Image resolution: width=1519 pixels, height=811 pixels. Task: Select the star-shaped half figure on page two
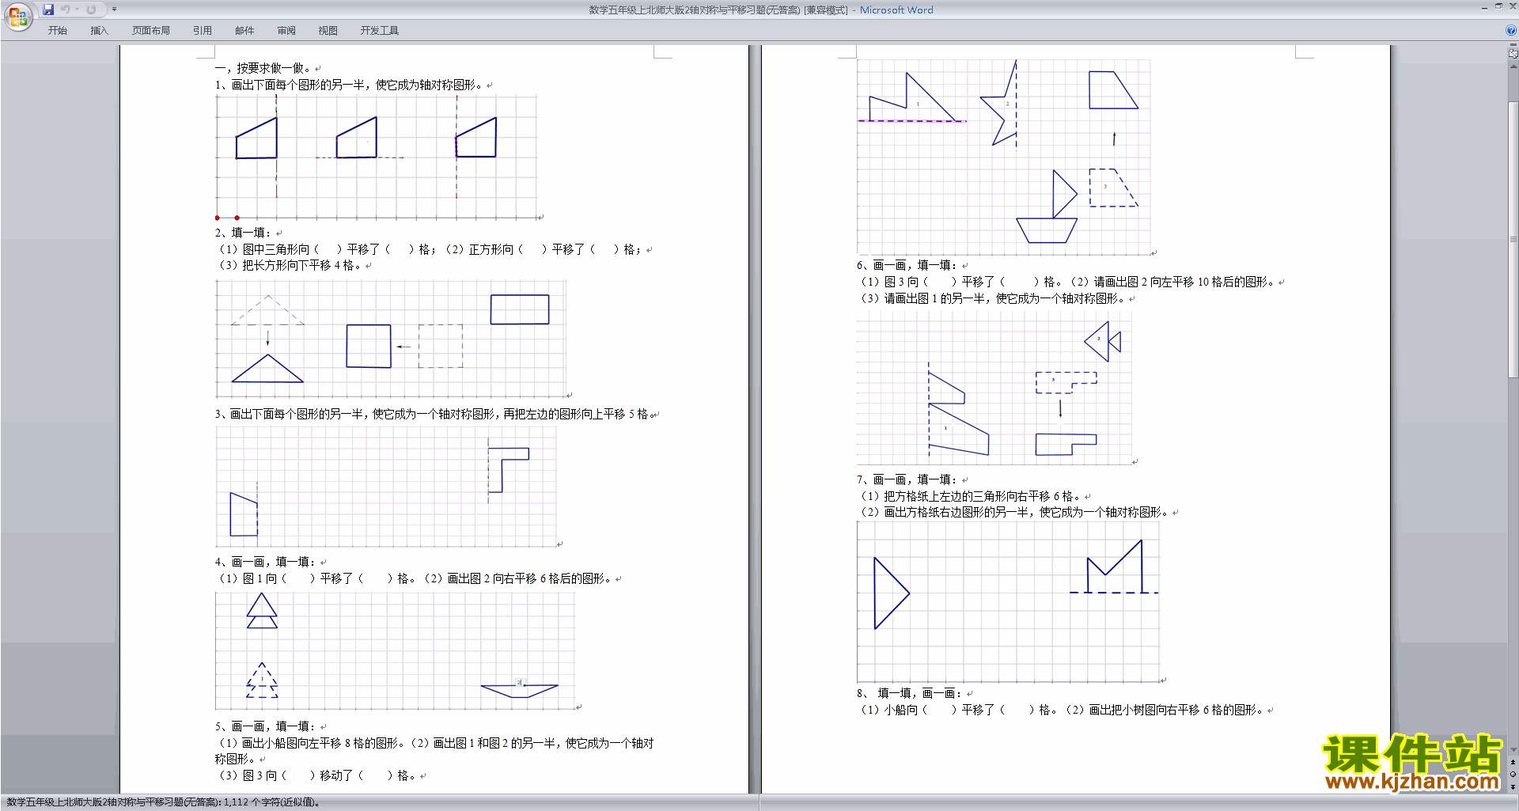(x=998, y=104)
